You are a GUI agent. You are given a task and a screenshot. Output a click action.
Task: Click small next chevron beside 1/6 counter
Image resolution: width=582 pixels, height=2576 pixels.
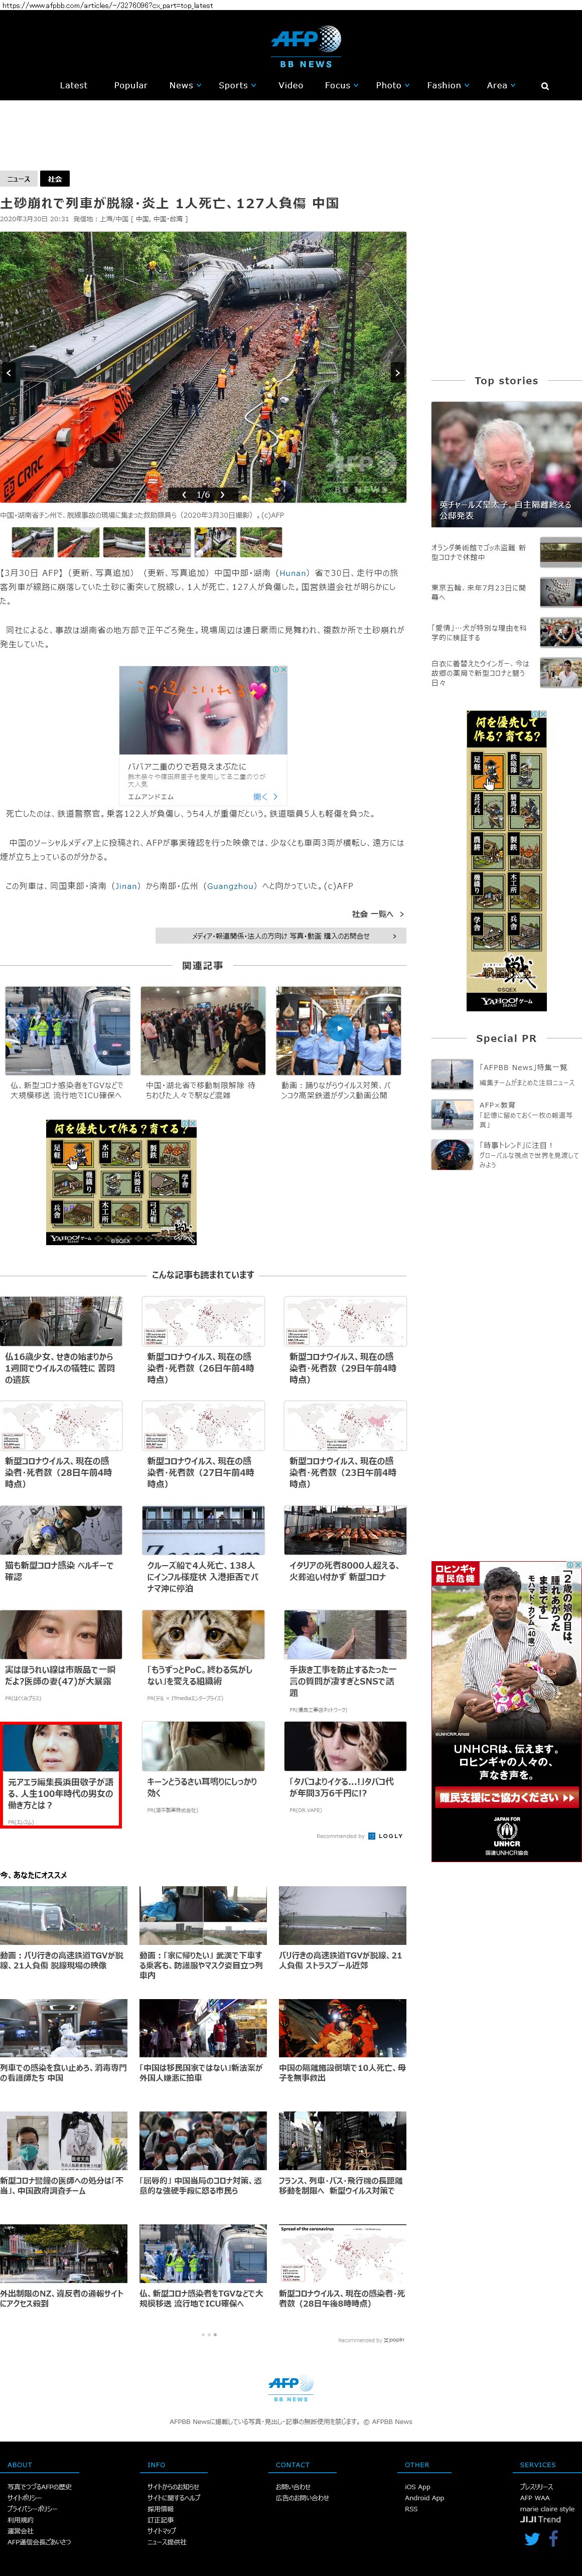(x=222, y=494)
